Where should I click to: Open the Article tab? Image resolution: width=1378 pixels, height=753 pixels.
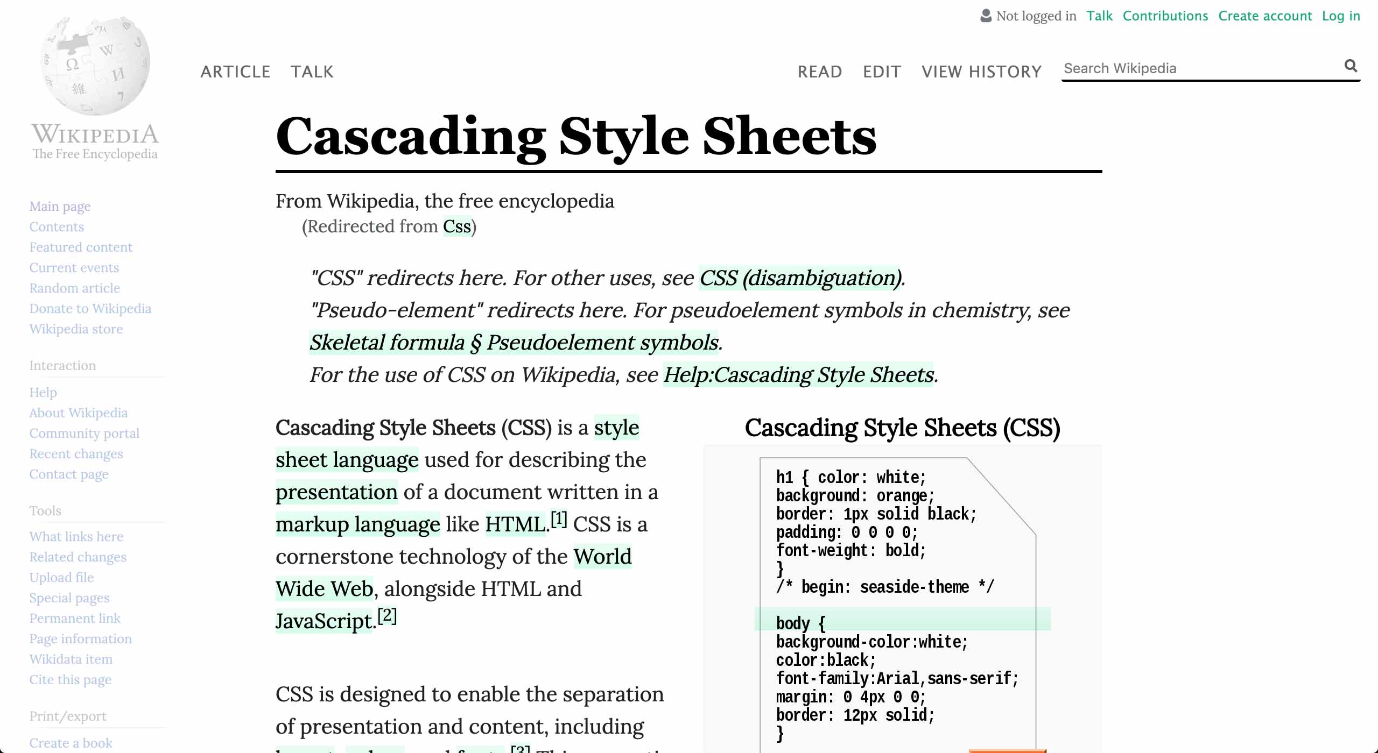pos(235,72)
